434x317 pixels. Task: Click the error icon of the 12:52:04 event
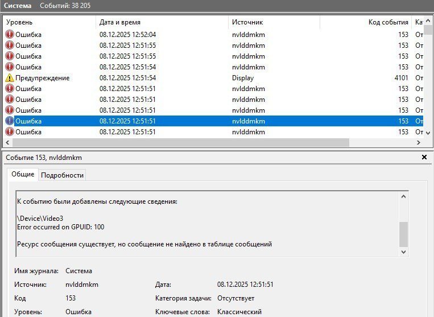click(10, 35)
